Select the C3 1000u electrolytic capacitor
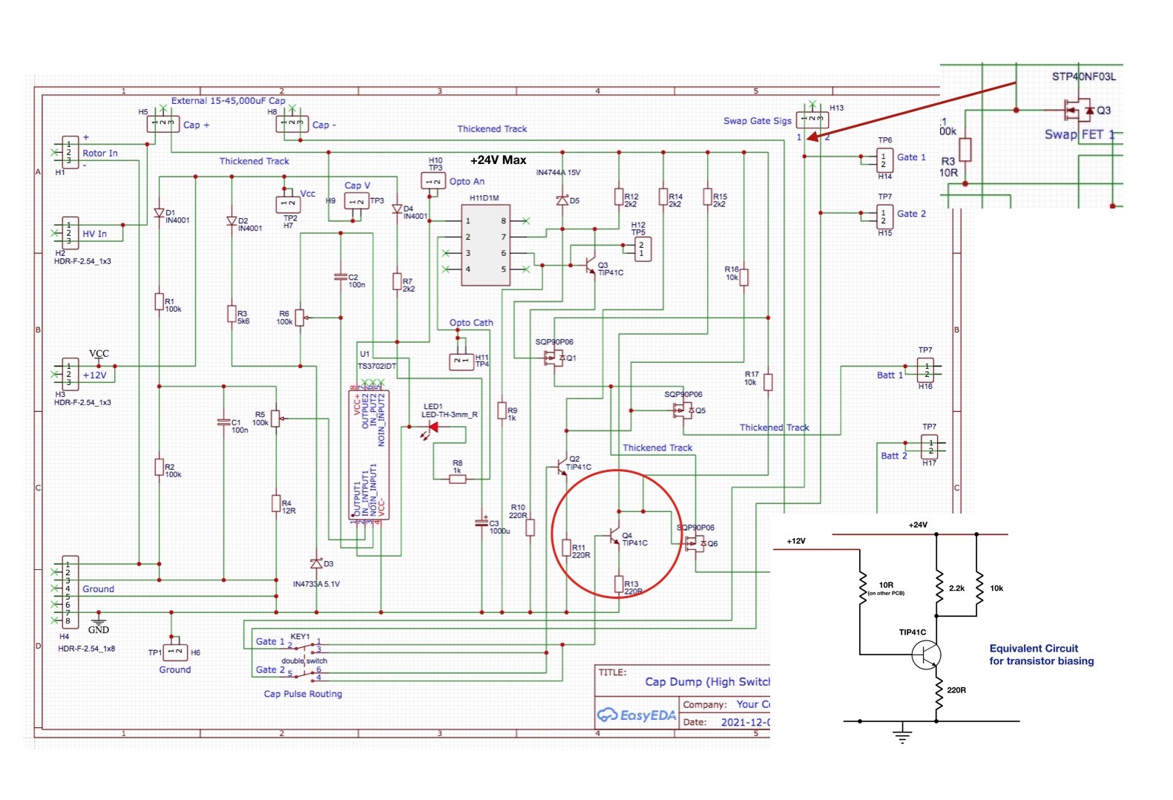The width and height of the screenshot is (1173, 800). tap(482, 523)
